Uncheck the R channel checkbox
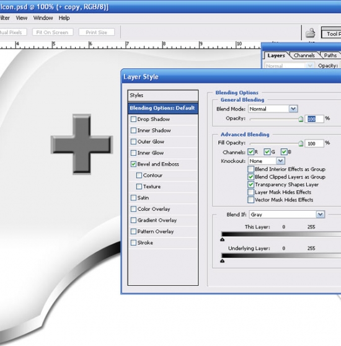The height and width of the screenshot is (346, 341). (x=250, y=152)
